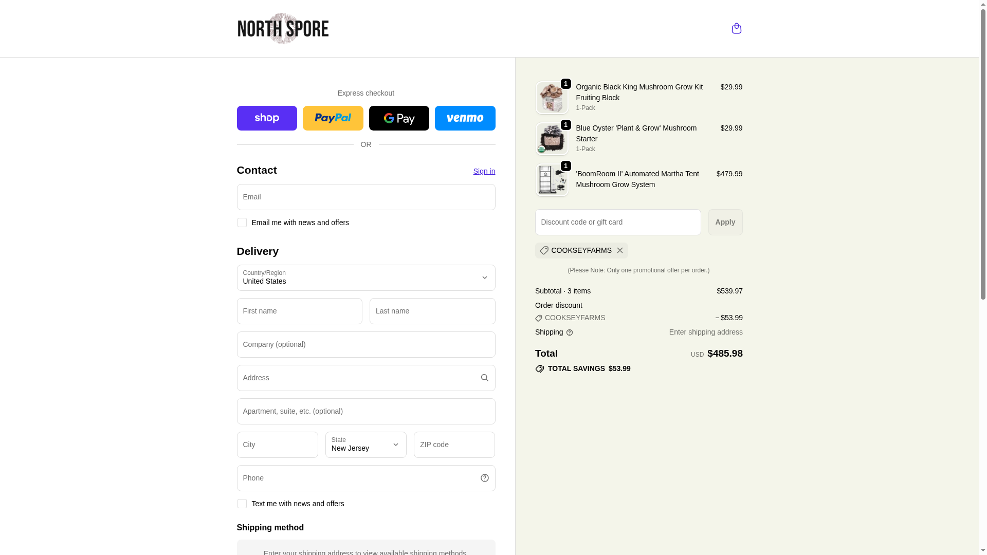Expand the State dropdown showing New Jersey
The width and height of the screenshot is (987, 555).
(x=366, y=445)
